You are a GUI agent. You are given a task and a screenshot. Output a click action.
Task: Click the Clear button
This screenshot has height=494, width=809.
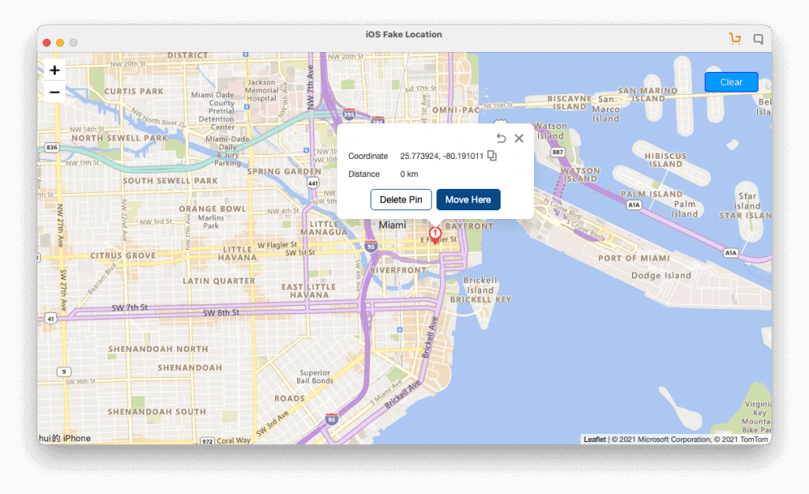[731, 82]
